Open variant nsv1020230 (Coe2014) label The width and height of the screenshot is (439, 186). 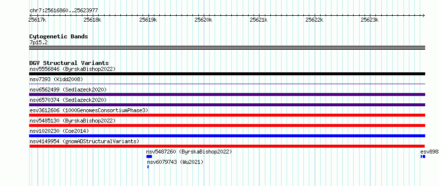(59, 131)
